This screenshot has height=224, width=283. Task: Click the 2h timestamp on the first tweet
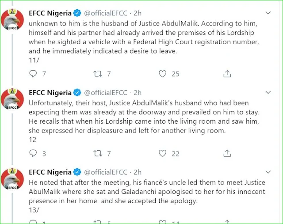(138, 13)
